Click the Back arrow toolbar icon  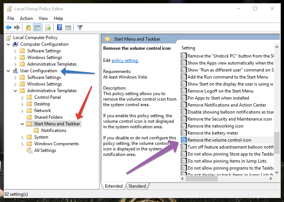click(8, 28)
